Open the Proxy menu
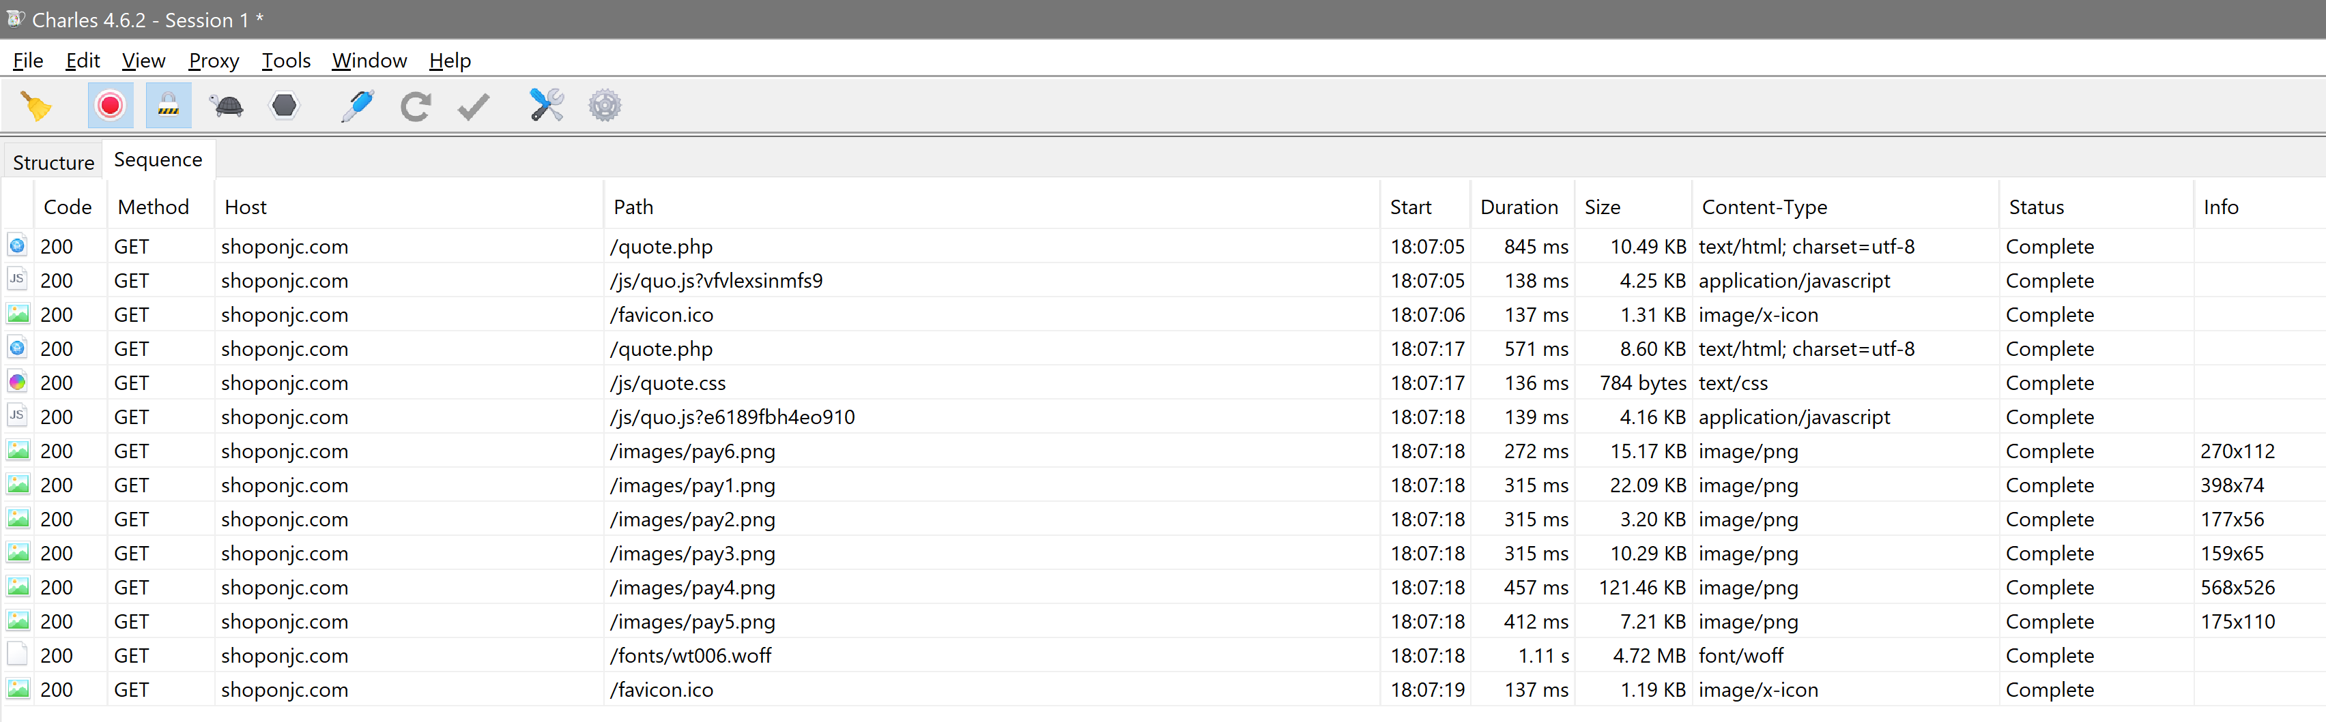 click(214, 61)
